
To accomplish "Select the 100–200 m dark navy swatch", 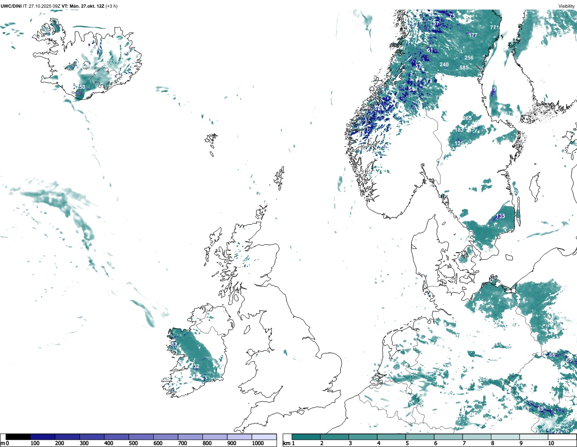I will point(43,437).
